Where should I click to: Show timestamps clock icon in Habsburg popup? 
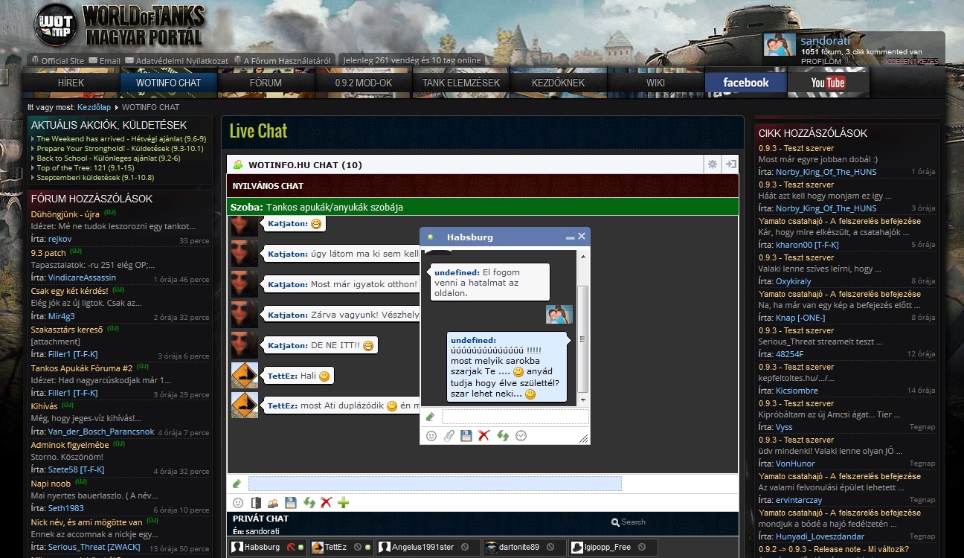pyautogui.click(x=521, y=436)
